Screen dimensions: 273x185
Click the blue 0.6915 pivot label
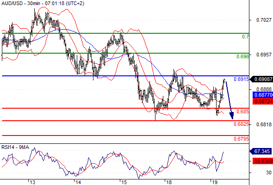coord(241,79)
